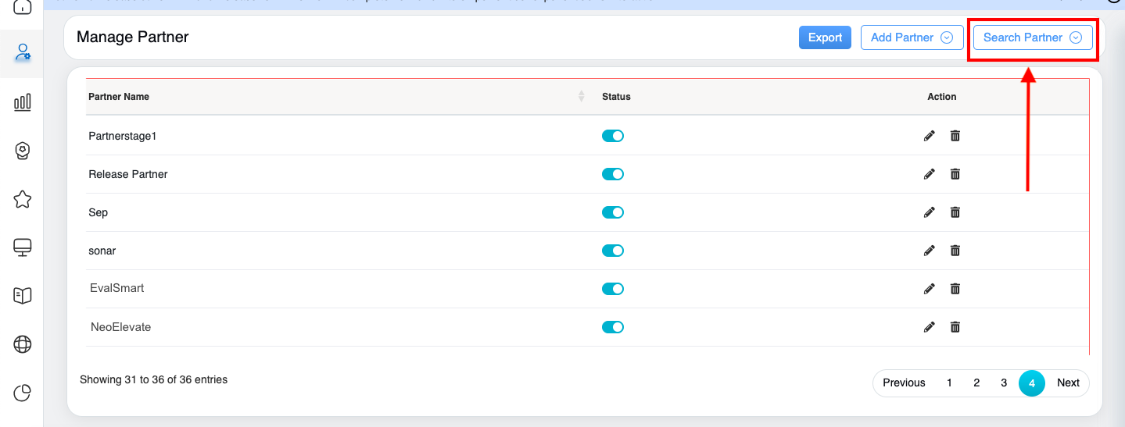Click the Export button
The height and width of the screenshot is (427, 1125).
click(x=825, y=37)
